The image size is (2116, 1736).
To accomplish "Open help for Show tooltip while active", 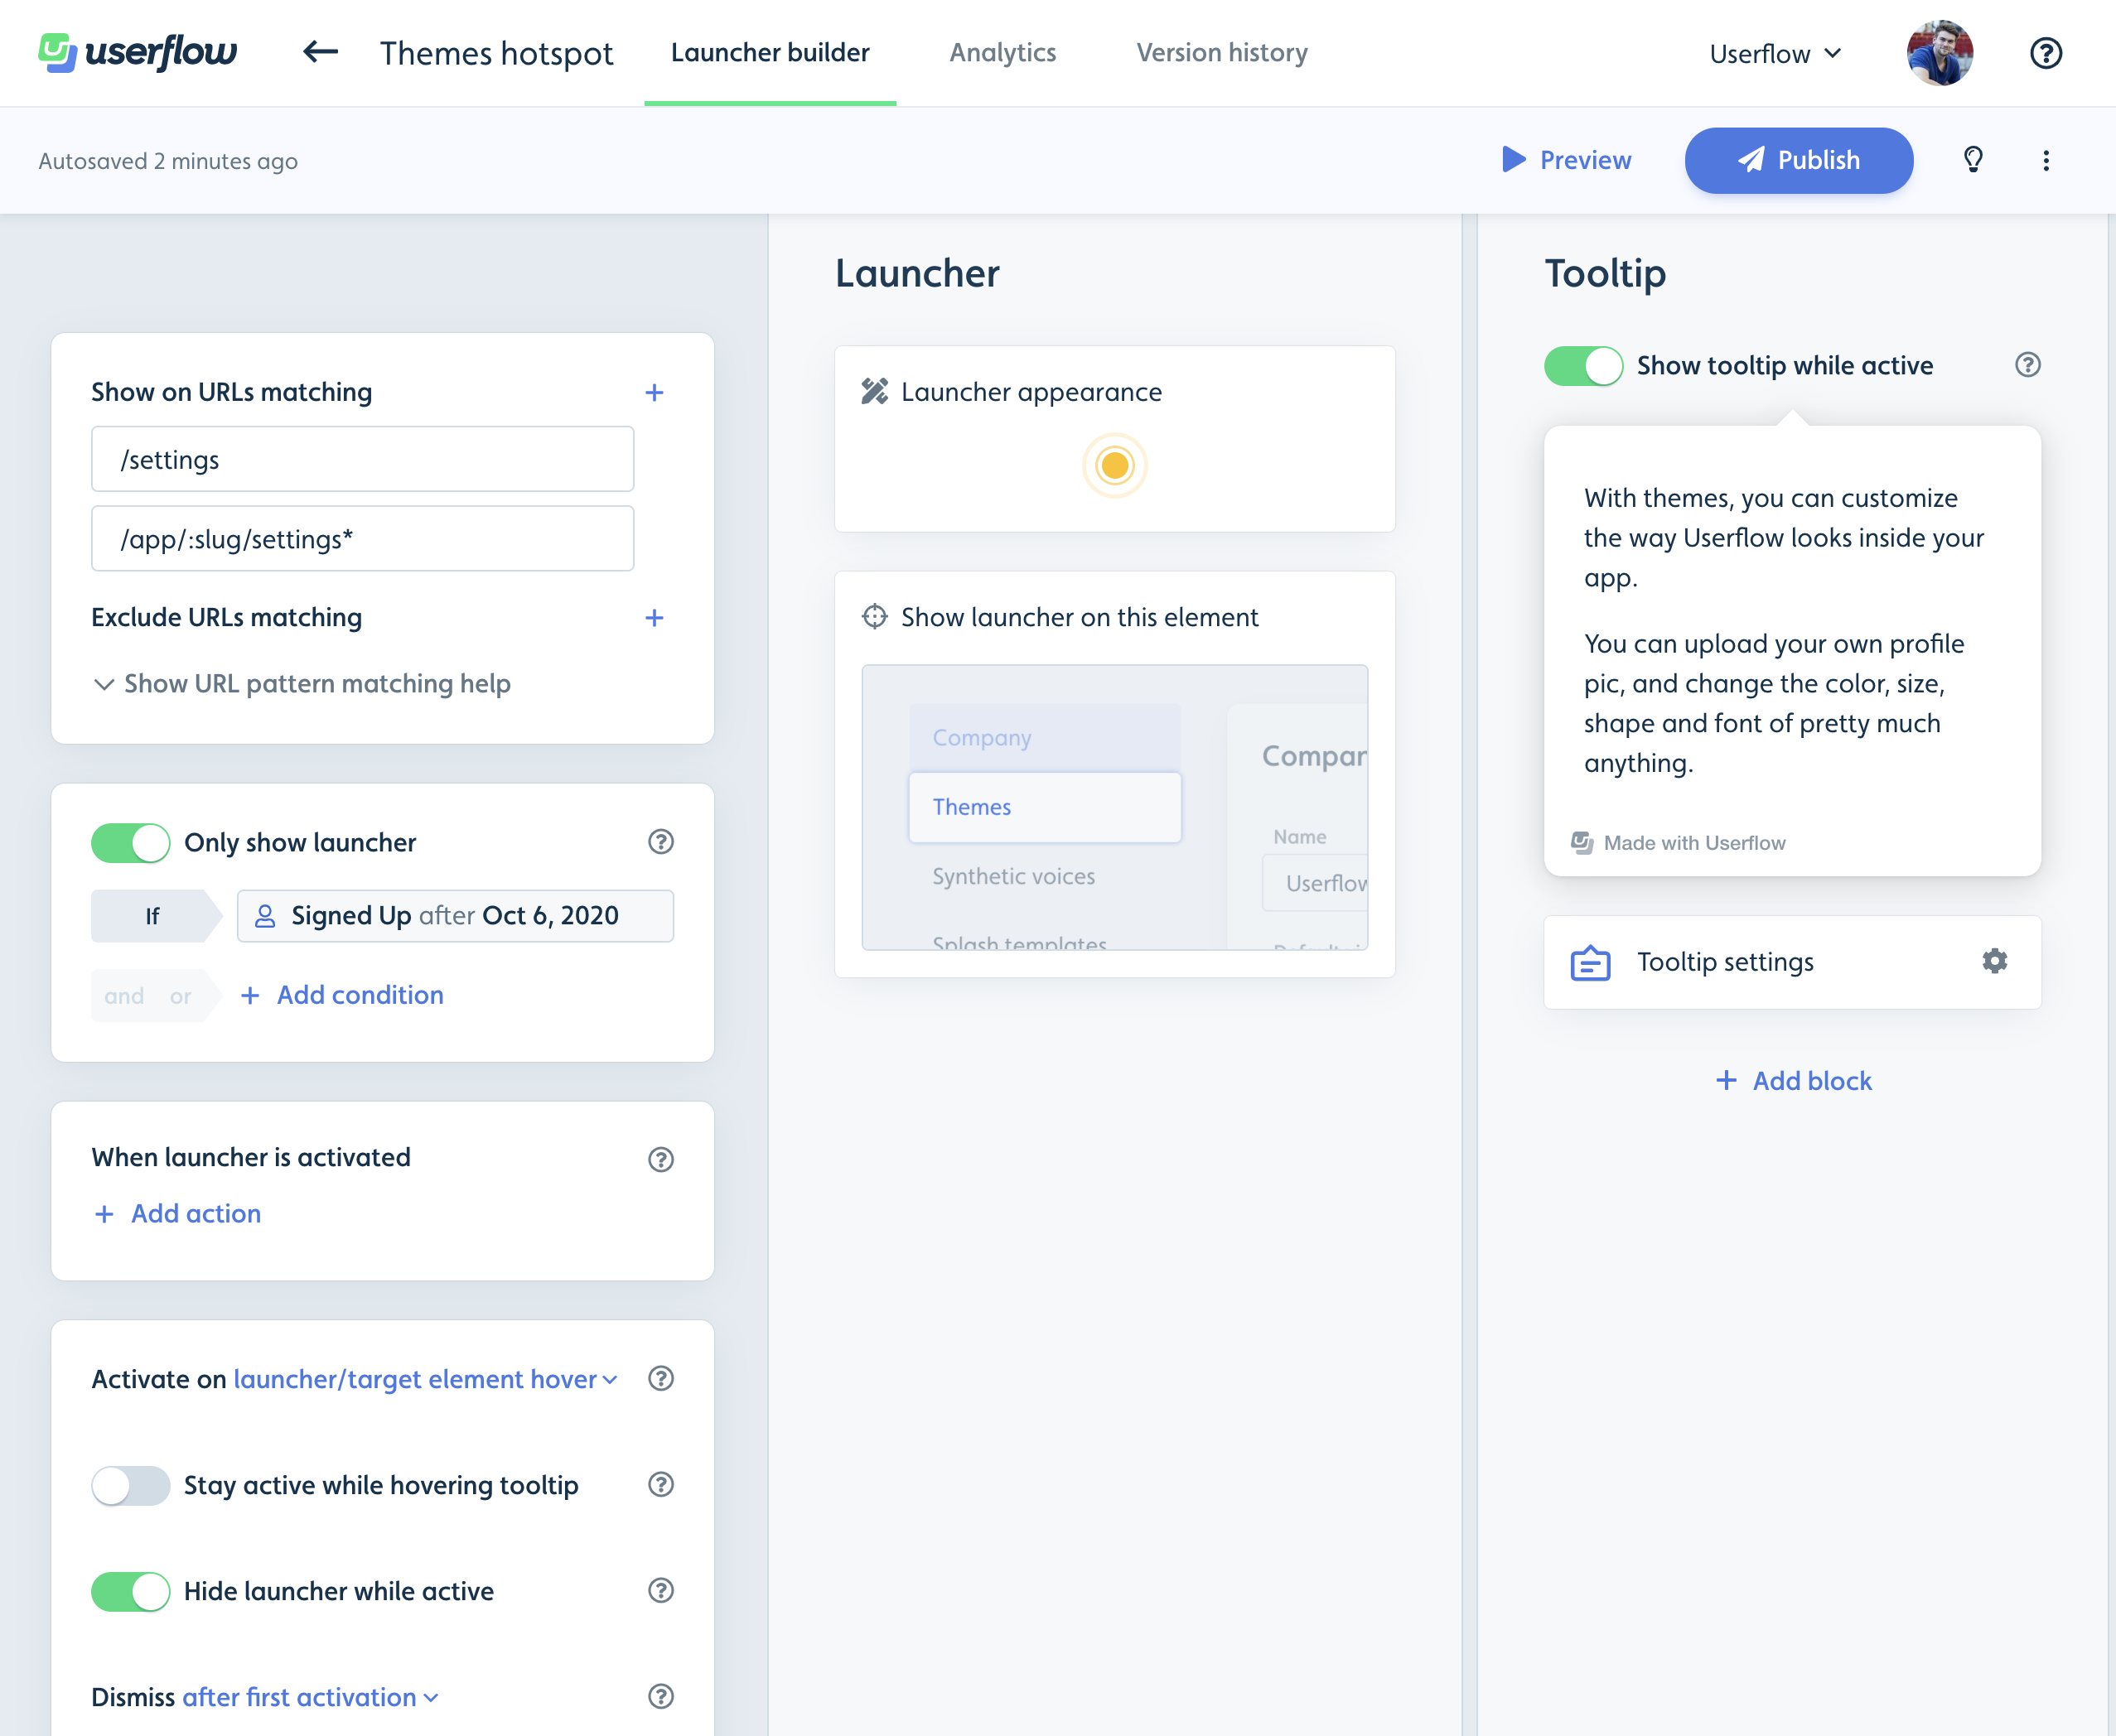I will pos(2028,365).
